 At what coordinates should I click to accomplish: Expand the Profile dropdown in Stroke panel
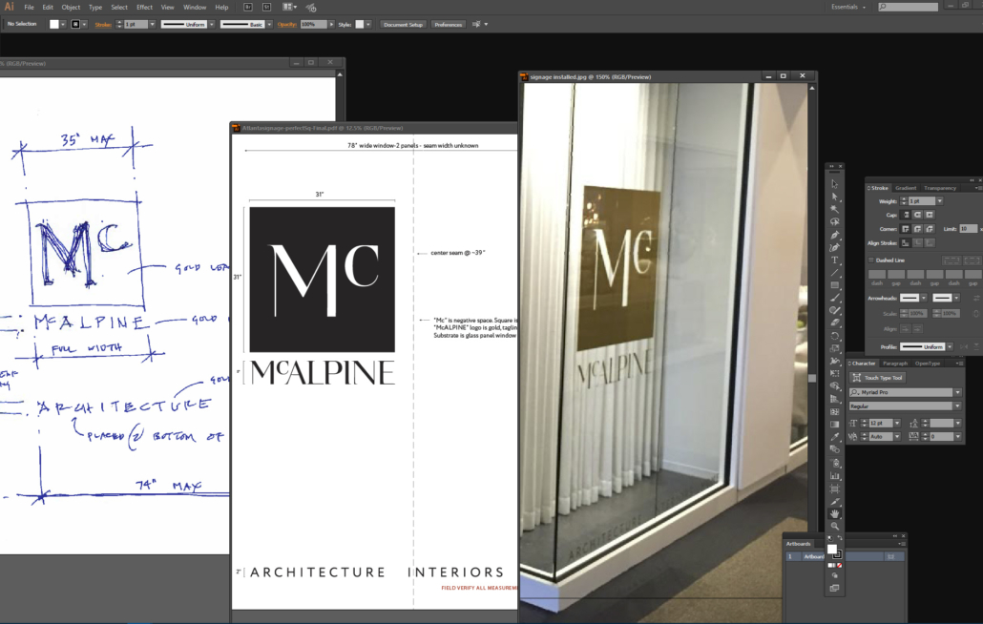(x=950, y=346)
